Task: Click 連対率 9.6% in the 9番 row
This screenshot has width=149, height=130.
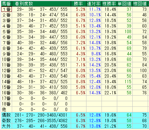Action: pos(96,54)
